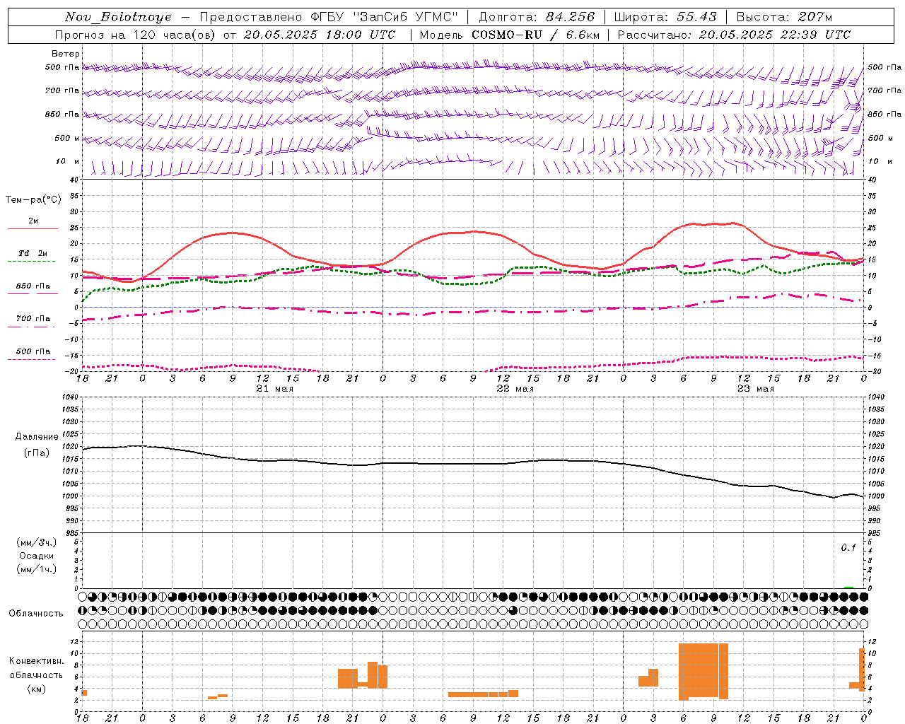Click the Td 2м legend entry
This screenshot has height=724, width=905.
pos(33,253)
